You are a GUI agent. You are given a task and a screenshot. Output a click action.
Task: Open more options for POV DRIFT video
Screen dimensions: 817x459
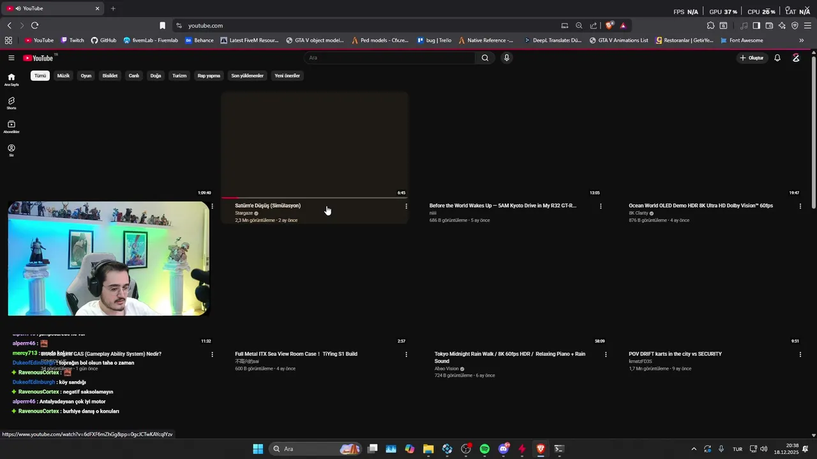point(800,354)
